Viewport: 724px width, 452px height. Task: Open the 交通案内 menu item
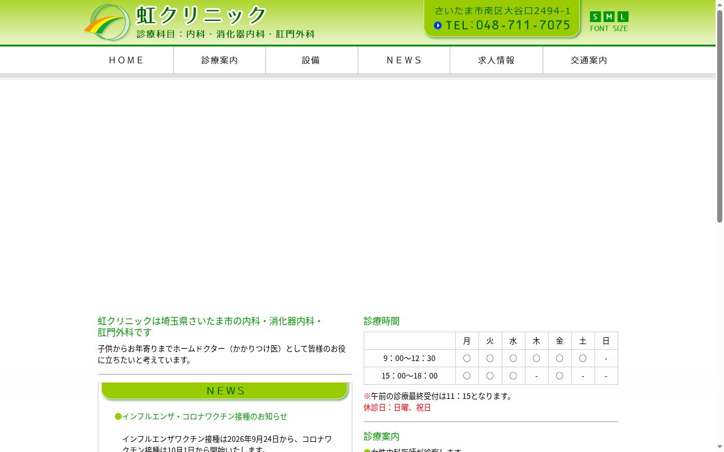pyautogui.click(x=589, y=60)
